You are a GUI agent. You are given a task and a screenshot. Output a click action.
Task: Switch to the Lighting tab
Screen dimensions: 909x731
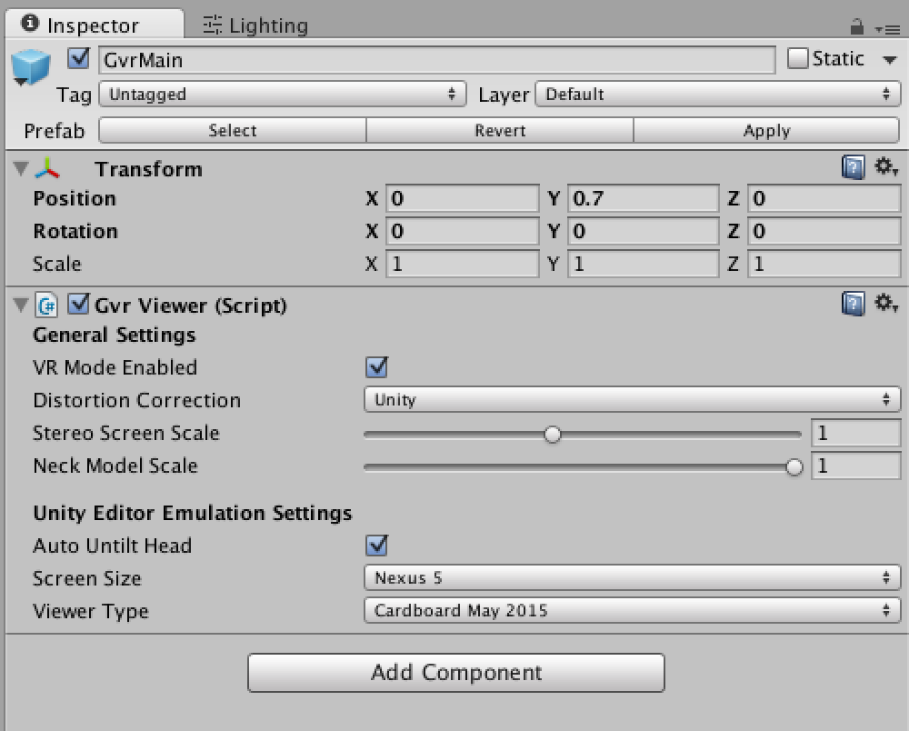255,25
